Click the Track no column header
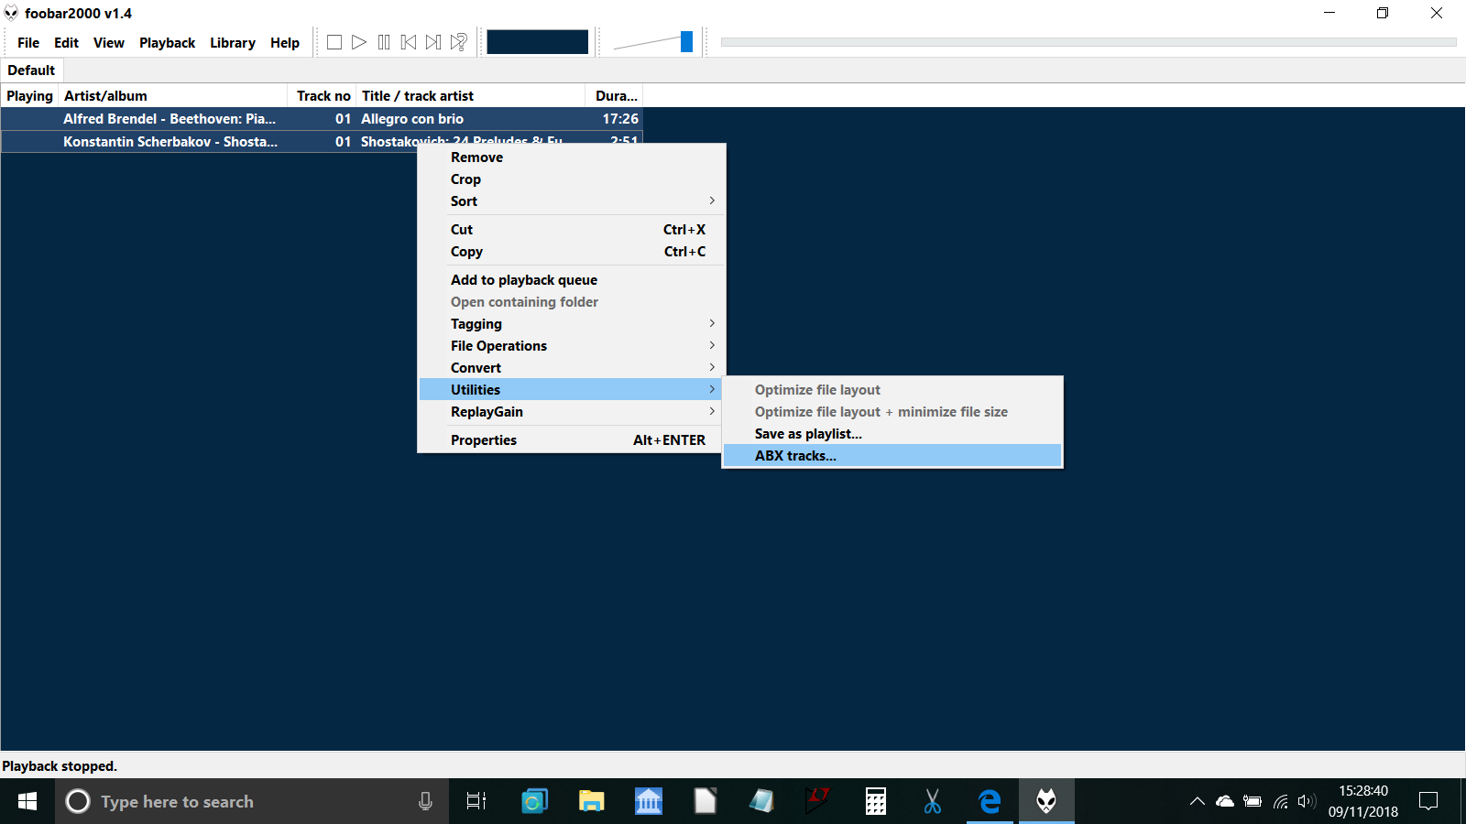The image size is (1466, 824). [322, 96]
